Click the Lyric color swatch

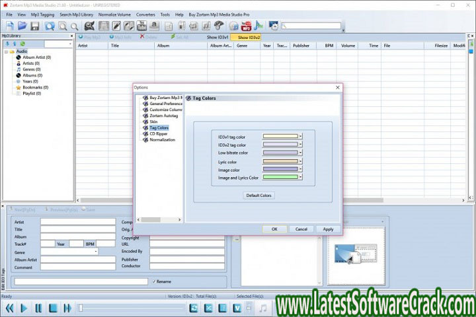pyautogui.click(x=280, y=161)
